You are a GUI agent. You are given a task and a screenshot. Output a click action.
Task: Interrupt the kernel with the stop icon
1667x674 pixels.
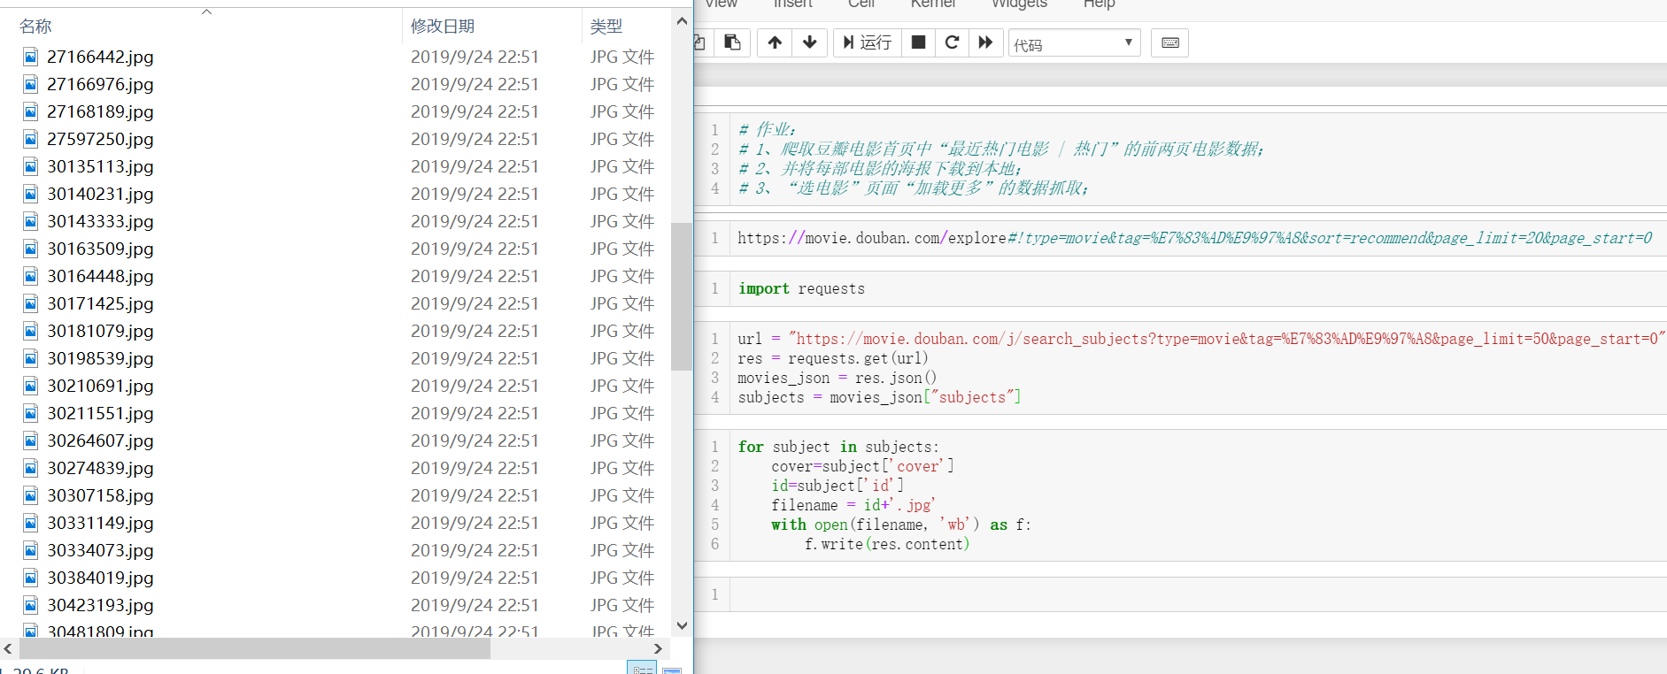[x=918, y=42]
